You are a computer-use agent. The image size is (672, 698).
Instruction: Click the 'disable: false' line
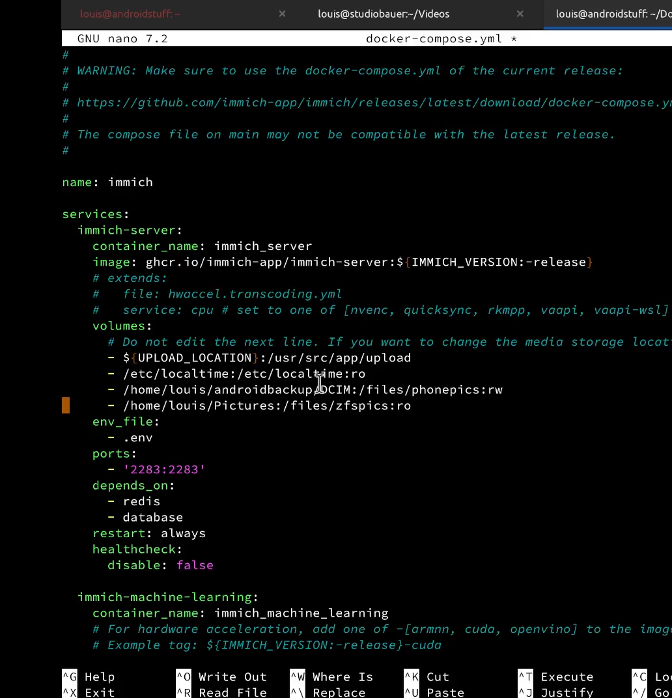pyautogui.click(x=160, y=566)
